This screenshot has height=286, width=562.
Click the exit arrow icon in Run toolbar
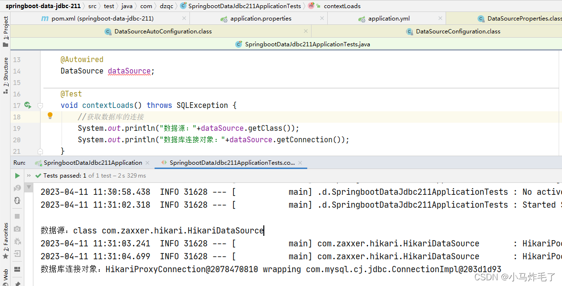coord(17,254)
